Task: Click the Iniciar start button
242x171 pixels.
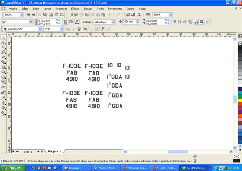Action: [x=12, y=168]
